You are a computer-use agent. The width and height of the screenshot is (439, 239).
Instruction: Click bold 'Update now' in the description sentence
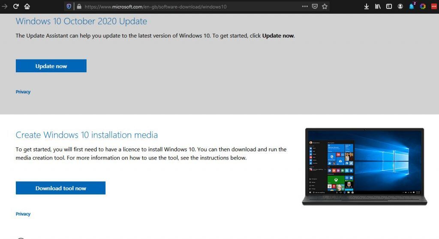coord(278,36)
